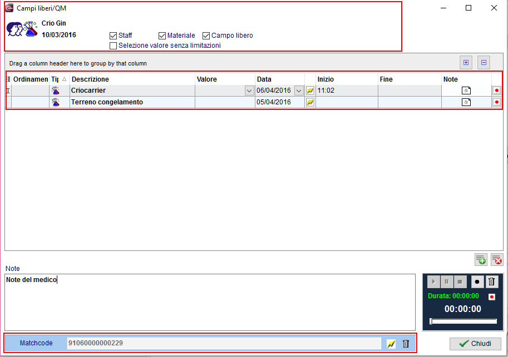Click the Matchcode lightning icon

(391, 344)
